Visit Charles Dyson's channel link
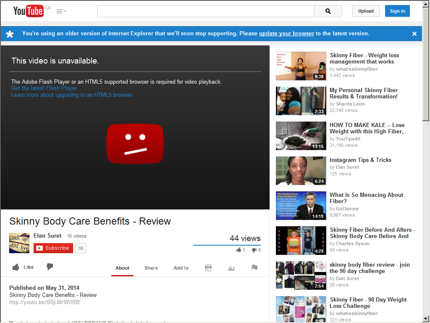This screenshot has height=323, width=430. [353, 244]
